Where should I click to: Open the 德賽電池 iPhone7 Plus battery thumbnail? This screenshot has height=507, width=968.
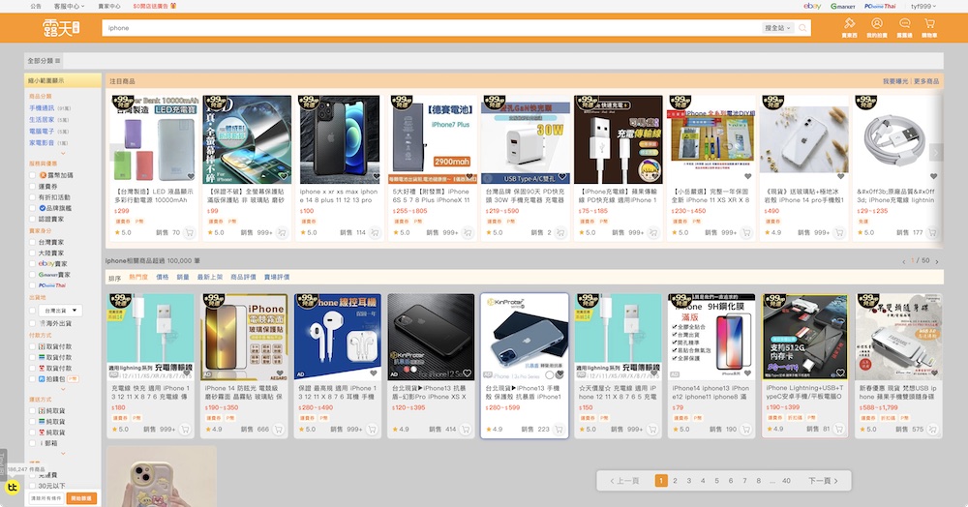click(432, 139)
